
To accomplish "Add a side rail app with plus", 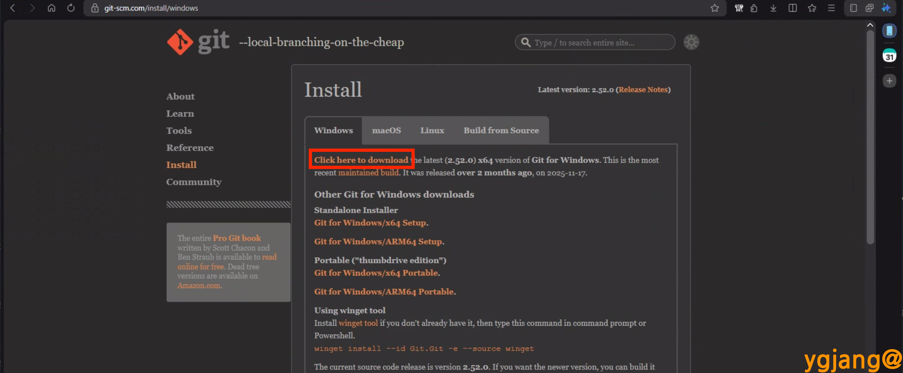I will click(889, 81).
